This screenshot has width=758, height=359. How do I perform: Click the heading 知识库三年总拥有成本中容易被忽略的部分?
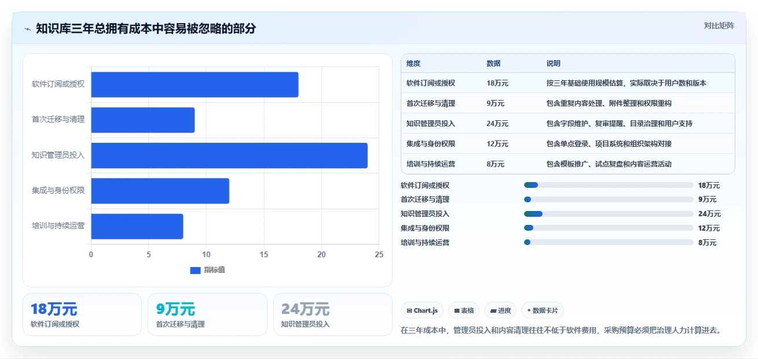146,29
